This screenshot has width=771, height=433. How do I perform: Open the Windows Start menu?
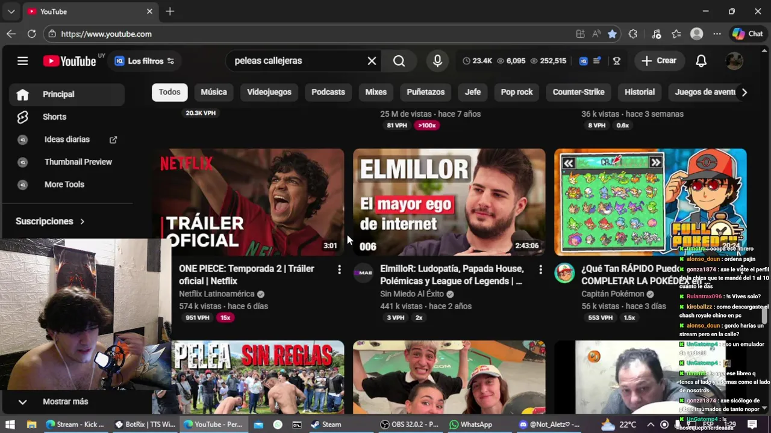[10, 425]
